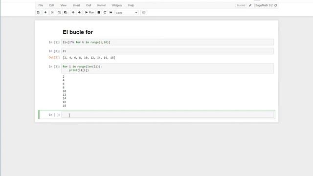Image resolution: width=313 pixels, height=176 pixels.
Task: Restart kernel and run all icon
Action: 111,12
